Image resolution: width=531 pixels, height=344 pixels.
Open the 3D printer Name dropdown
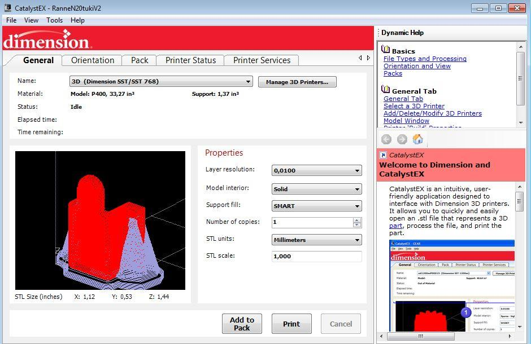pyautogui.click(x=161, y=81)
